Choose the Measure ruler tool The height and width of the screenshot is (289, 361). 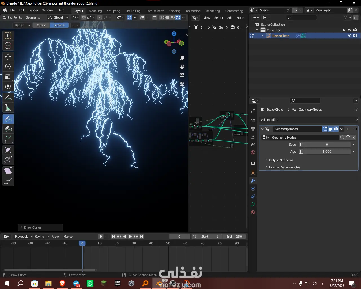[x=8, y=108]
